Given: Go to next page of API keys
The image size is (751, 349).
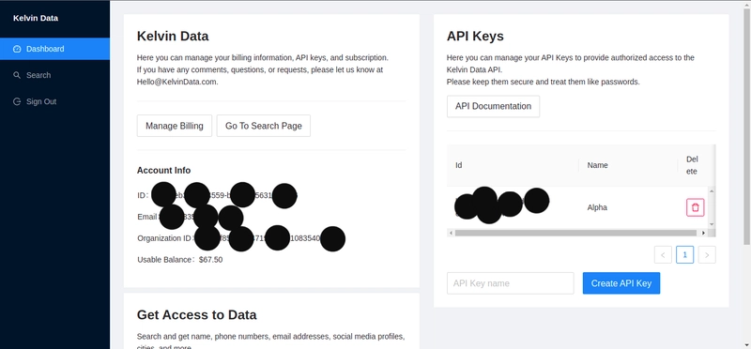Looking at the screenshot, I should coord(707,254).
